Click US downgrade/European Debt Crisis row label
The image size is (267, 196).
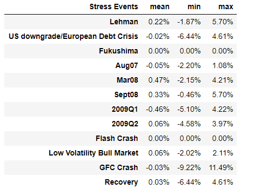click(74, 36)
